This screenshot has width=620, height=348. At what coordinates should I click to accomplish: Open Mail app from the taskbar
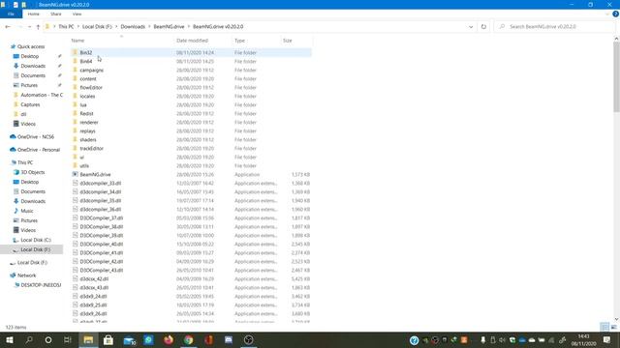[129, 339]
